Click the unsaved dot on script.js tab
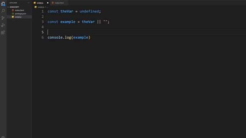The height and width of the screenshot is (138, 246). (48, 3)
